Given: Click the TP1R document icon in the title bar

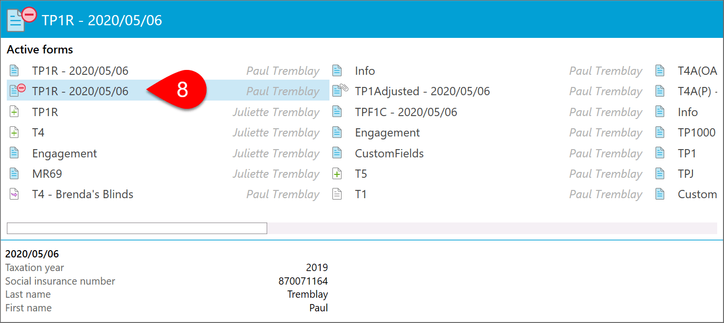Looking at the screenshot, I should [x=21, y=19].
